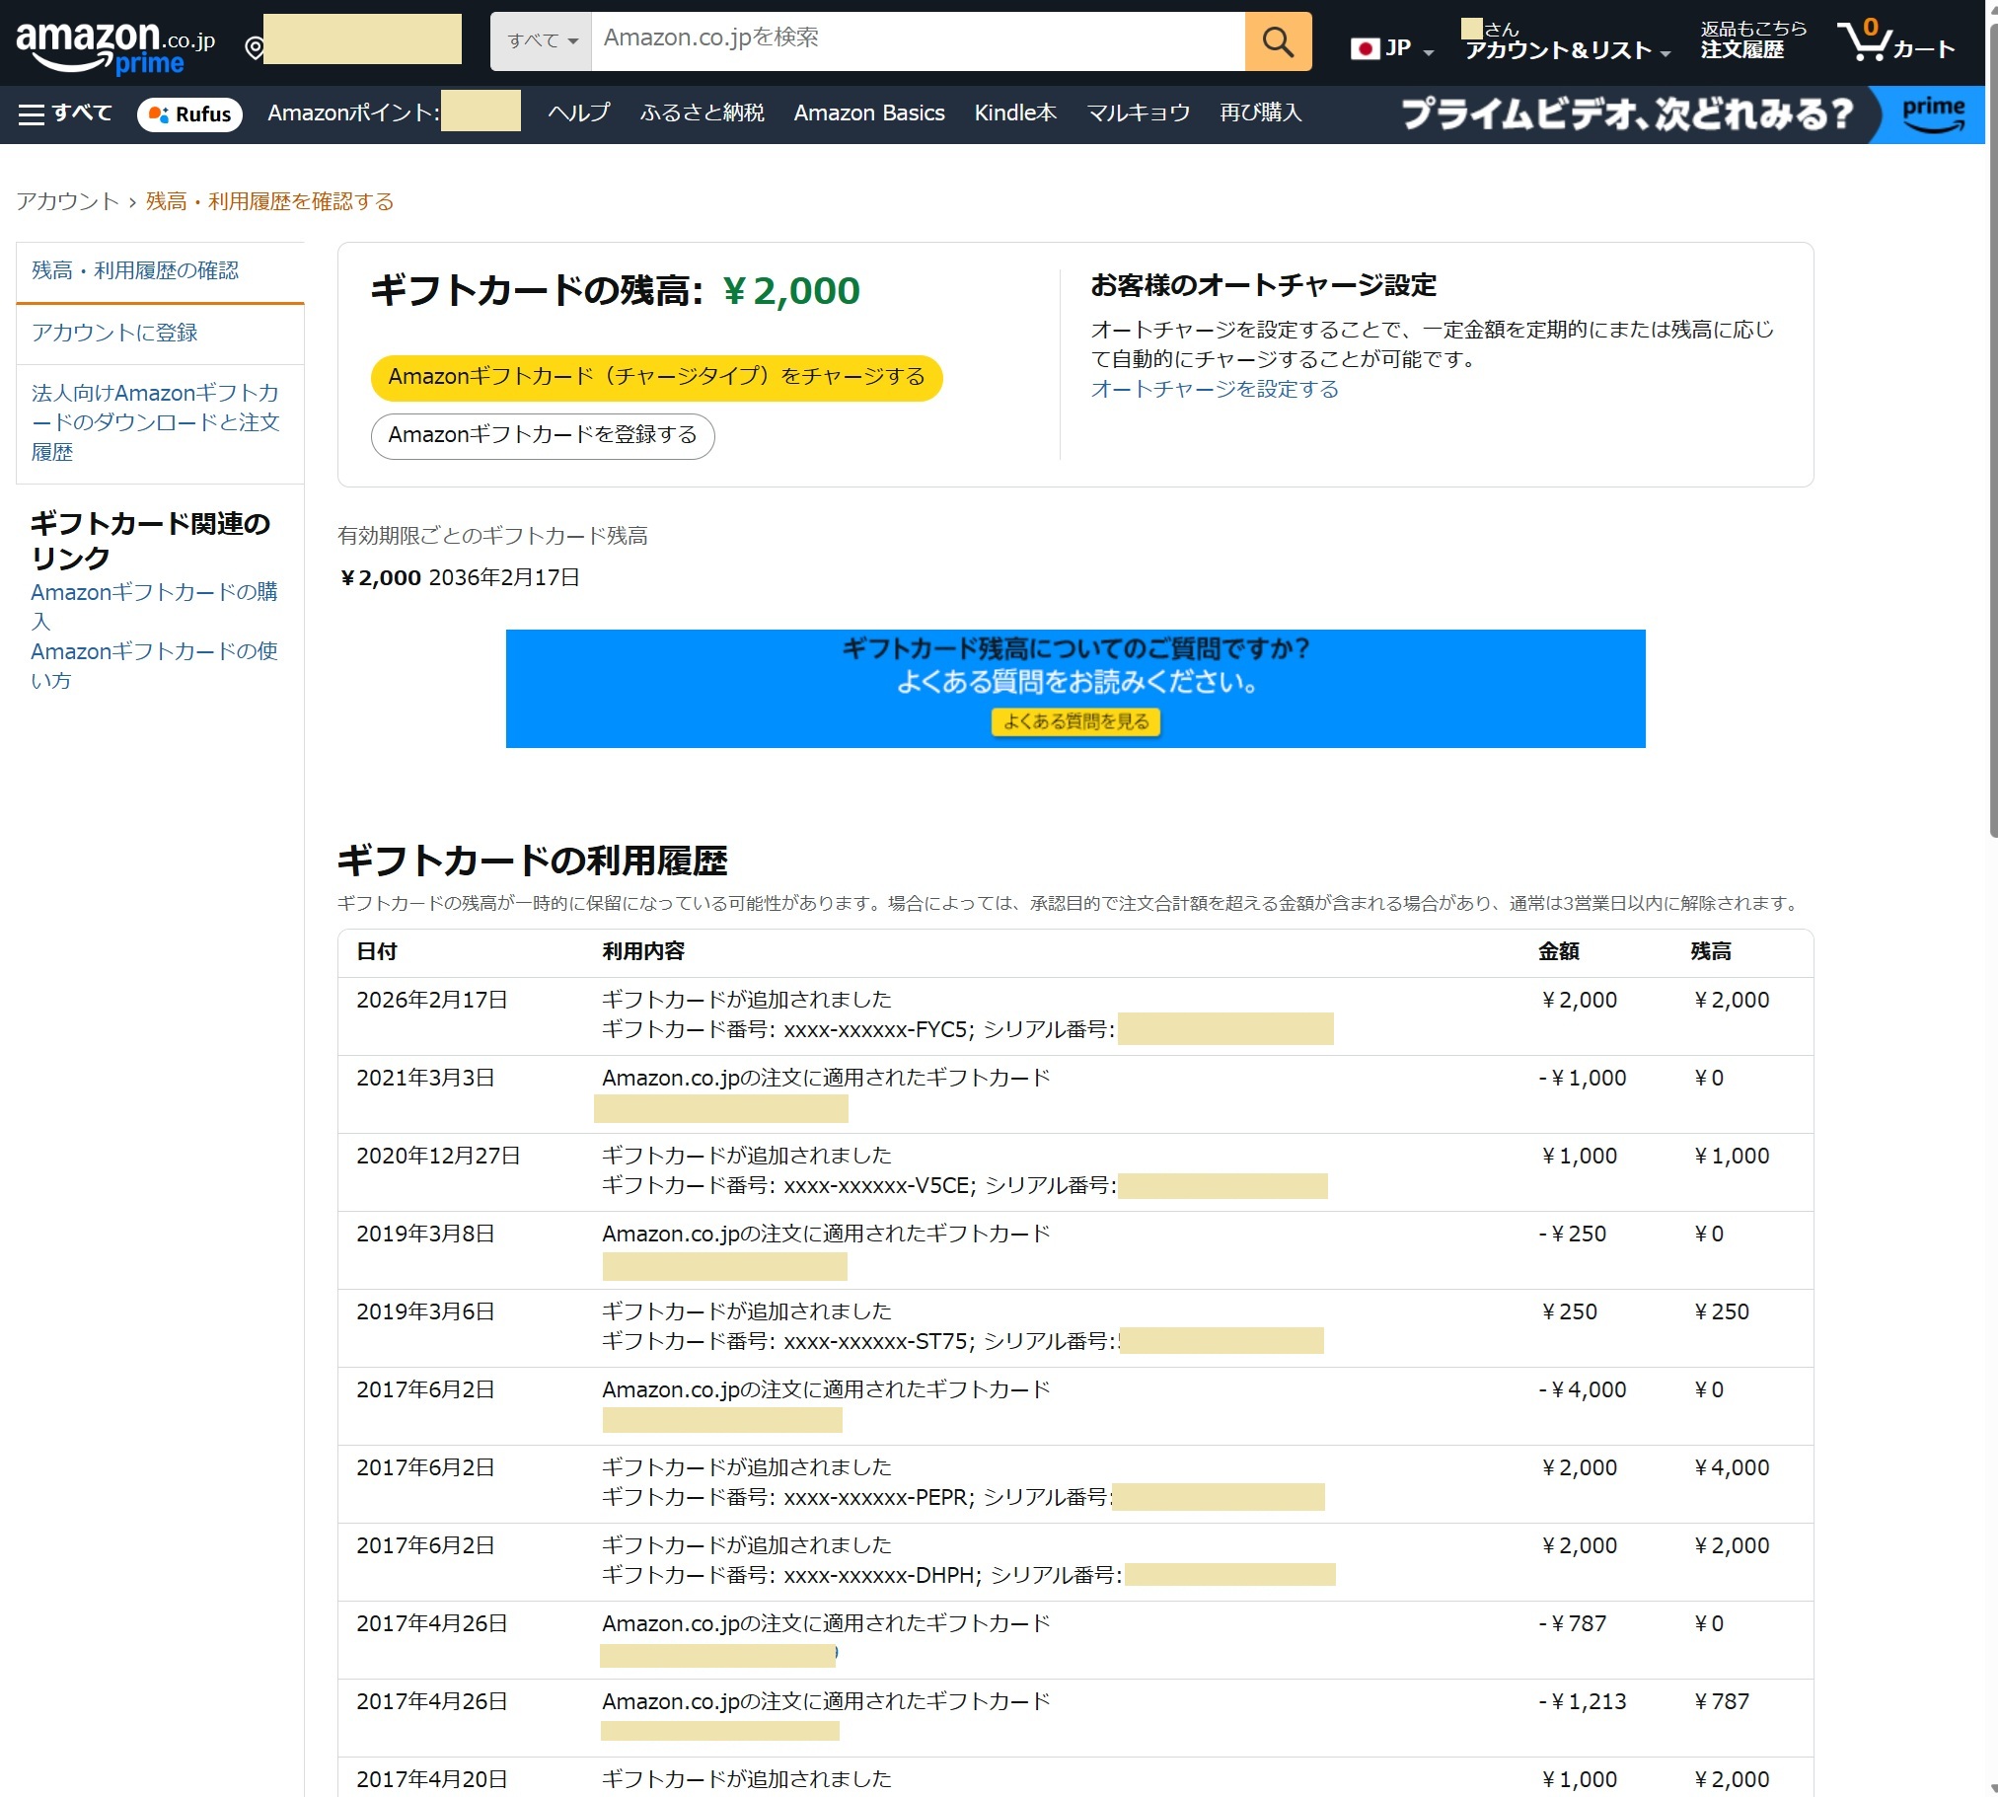Click よくある質問を見る banner button
1998x1797 pixels.
coord(1075,721)
